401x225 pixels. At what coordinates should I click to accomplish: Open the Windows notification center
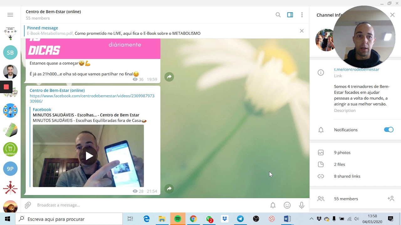point(391,219)
